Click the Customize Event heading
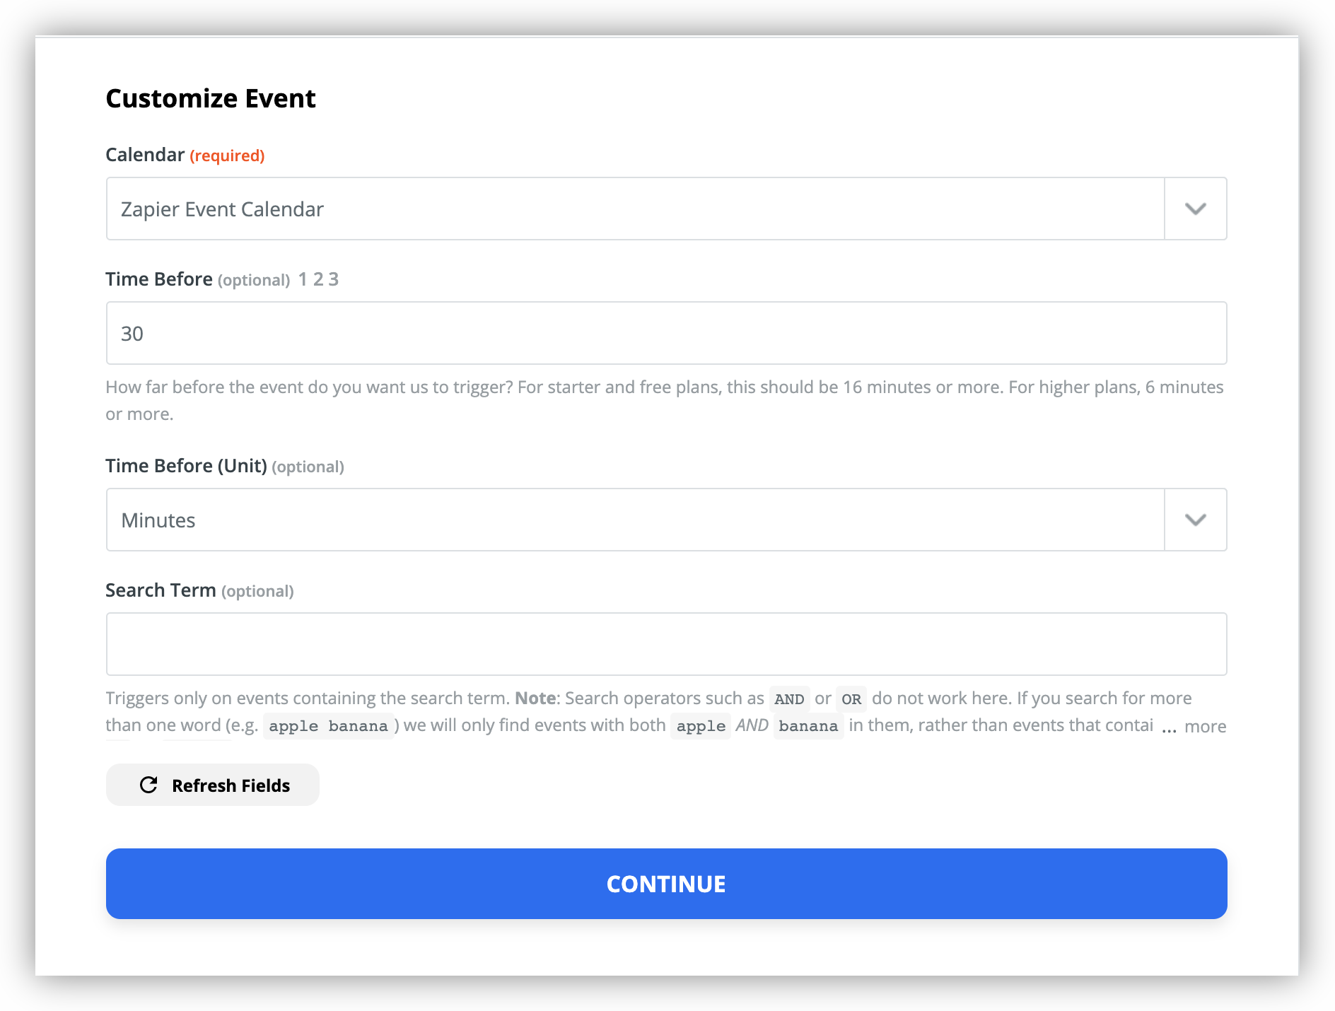This screenshot has width=1335, height=1011. pos(211,98)
